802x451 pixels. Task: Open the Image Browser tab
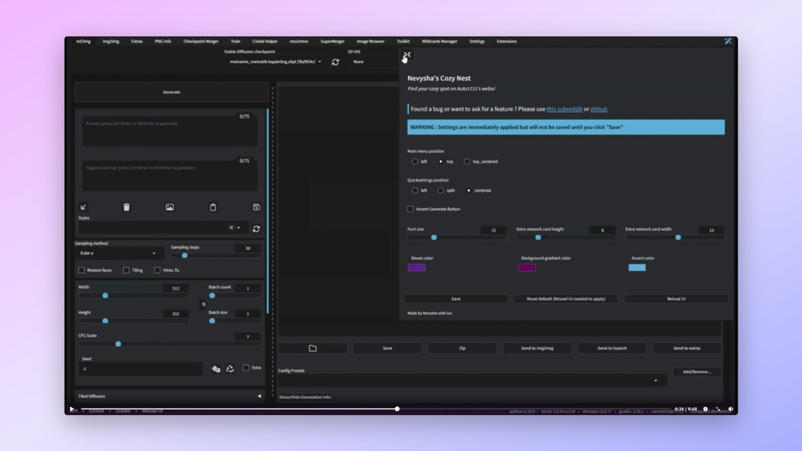tap(371, 41)
